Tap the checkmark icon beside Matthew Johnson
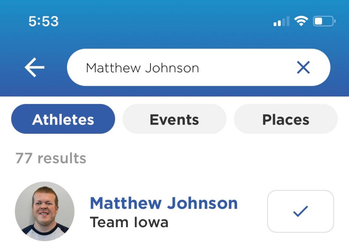This screenshot has height=252, width=349. click(x=300, y=211)
